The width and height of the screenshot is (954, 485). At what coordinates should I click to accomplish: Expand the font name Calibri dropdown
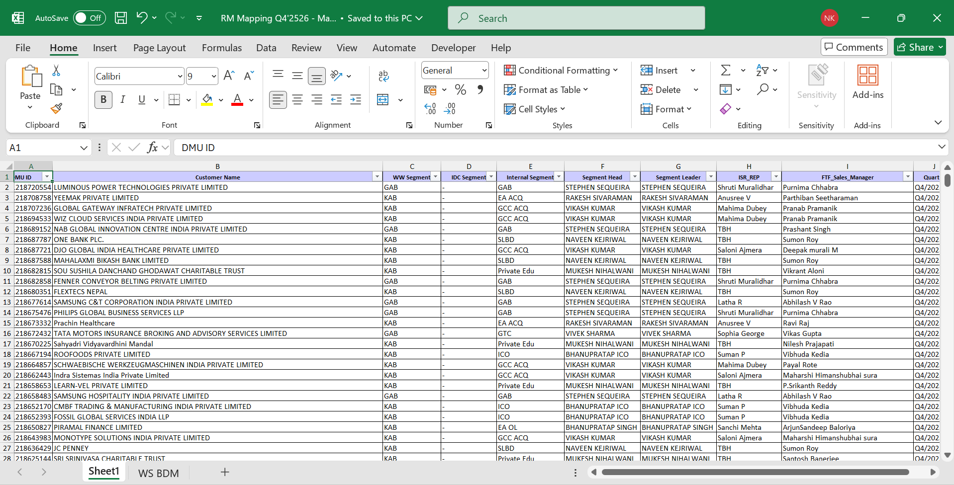tap(180, 77)
